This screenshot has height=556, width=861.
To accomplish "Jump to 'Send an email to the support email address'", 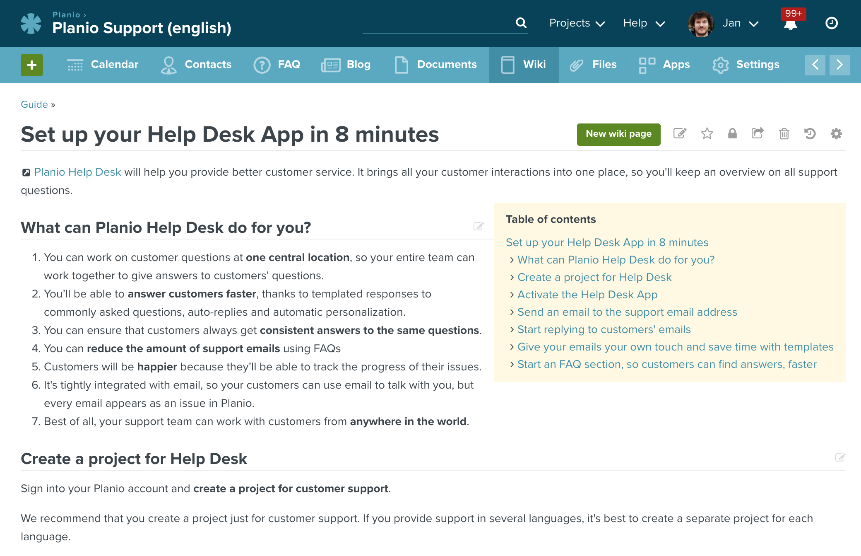I will pos(627,312).
